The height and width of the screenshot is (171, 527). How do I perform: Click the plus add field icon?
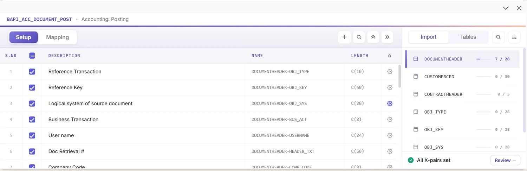(x=344, y=37)
